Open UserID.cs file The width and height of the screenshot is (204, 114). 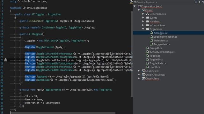155,67
